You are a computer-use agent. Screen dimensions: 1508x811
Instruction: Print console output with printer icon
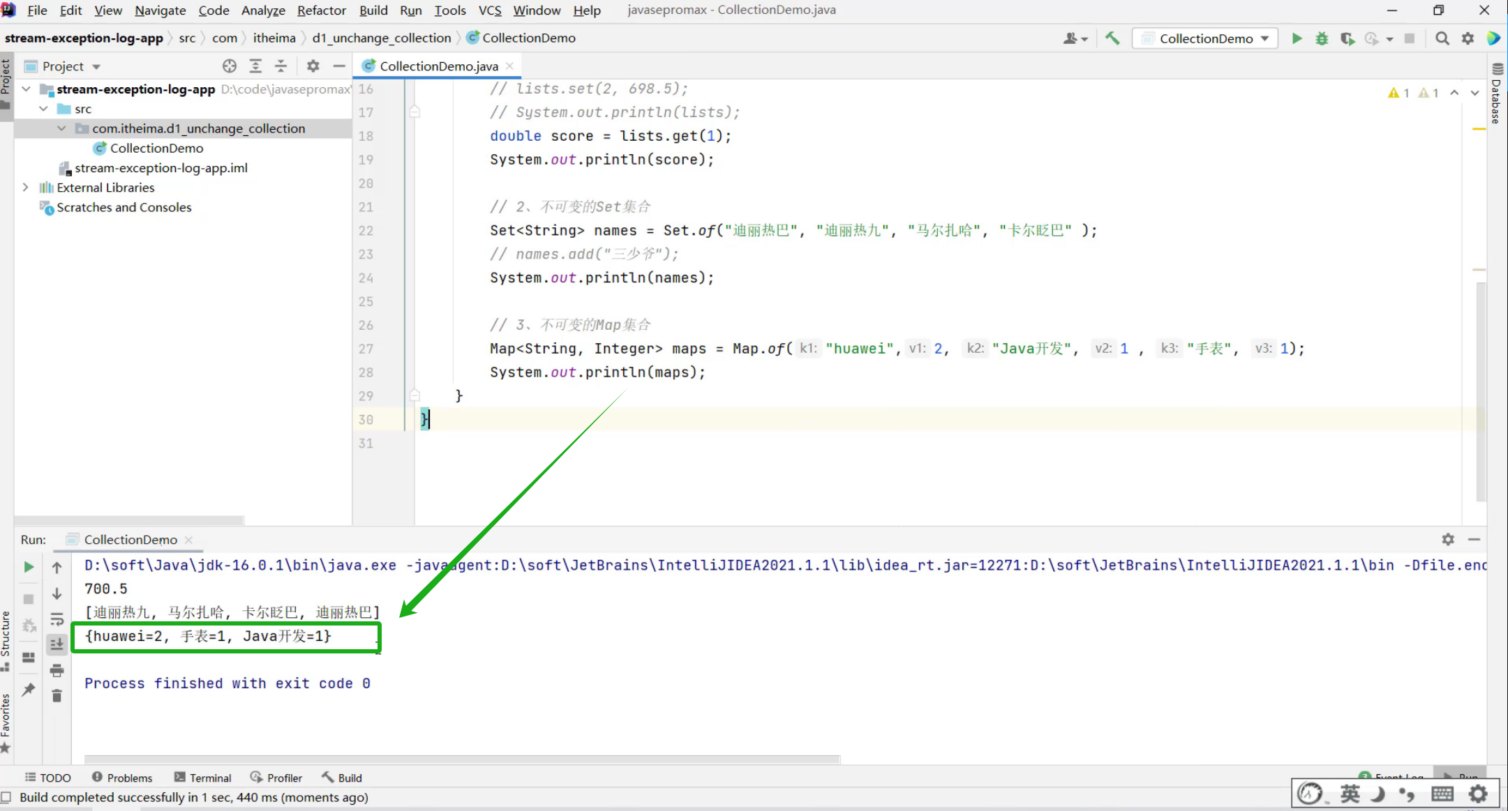pyautogui.click(x=57, y=670)
